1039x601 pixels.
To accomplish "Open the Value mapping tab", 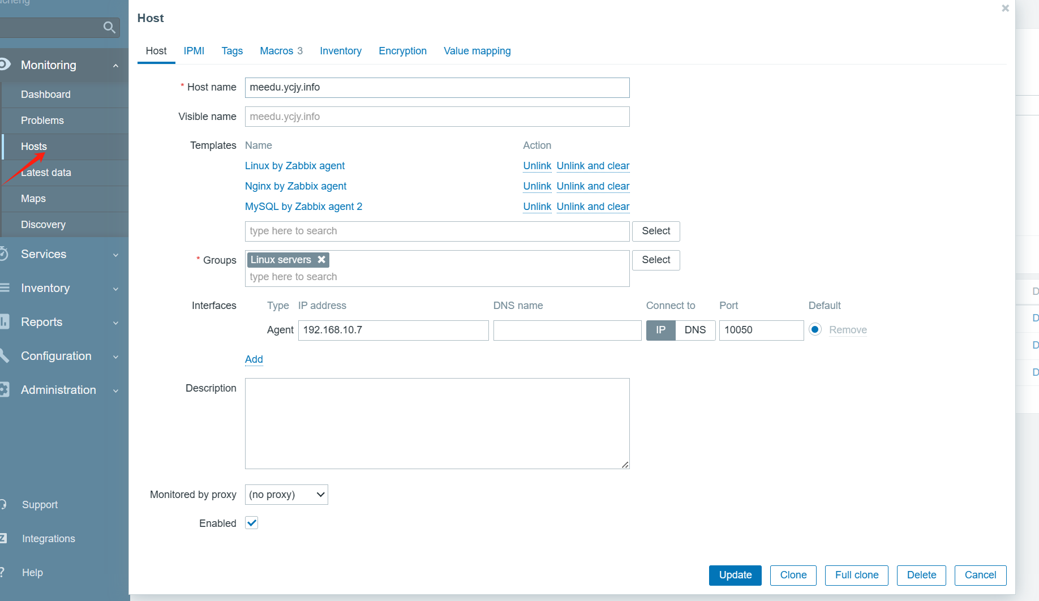I will [477, 51].
